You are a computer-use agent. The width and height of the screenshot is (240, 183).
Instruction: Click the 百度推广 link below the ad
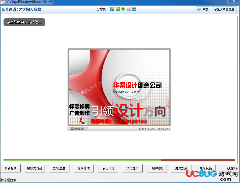[78, 129]
